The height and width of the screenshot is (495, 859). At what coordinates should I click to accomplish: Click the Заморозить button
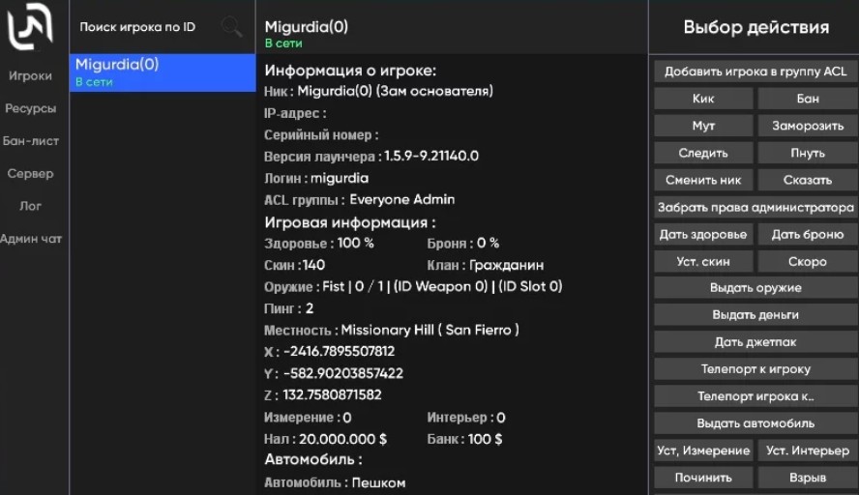tap(807, 126)
